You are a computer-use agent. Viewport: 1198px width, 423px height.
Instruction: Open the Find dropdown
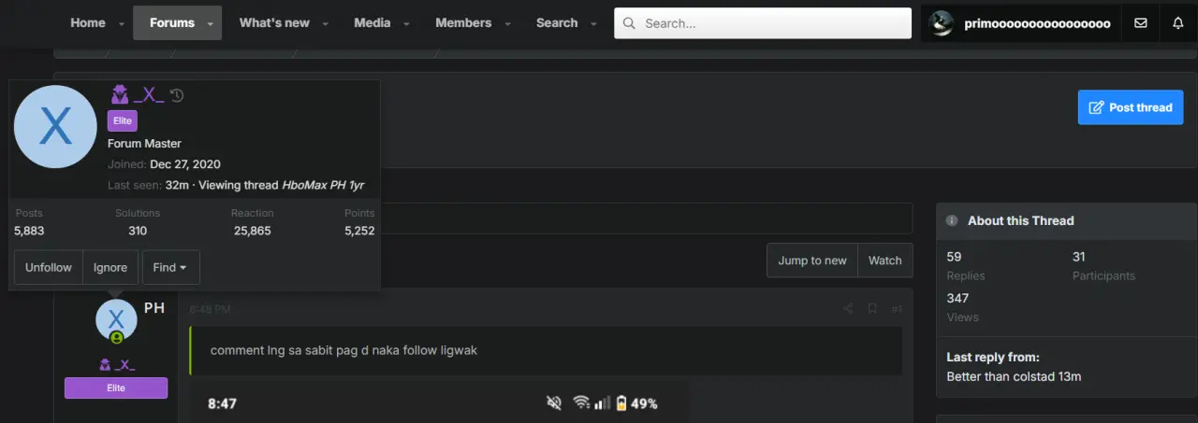[170, 267]
